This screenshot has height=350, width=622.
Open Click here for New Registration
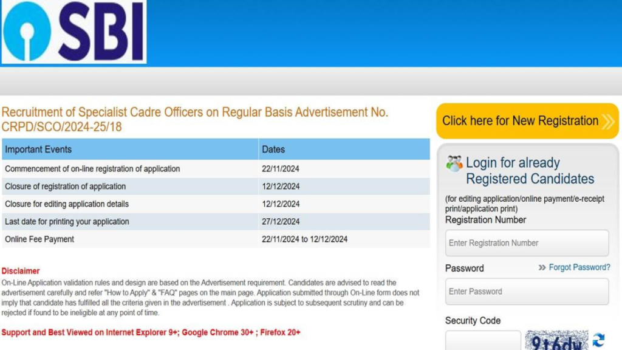click(x=527, y=121)
